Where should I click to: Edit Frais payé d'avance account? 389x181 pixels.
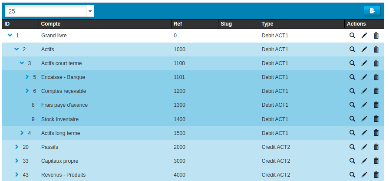(x=364, y=105)
